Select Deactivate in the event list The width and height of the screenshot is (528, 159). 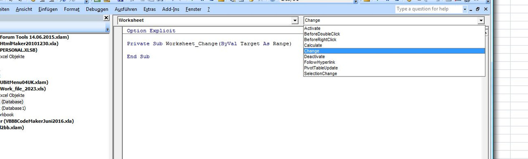point(394,57)
